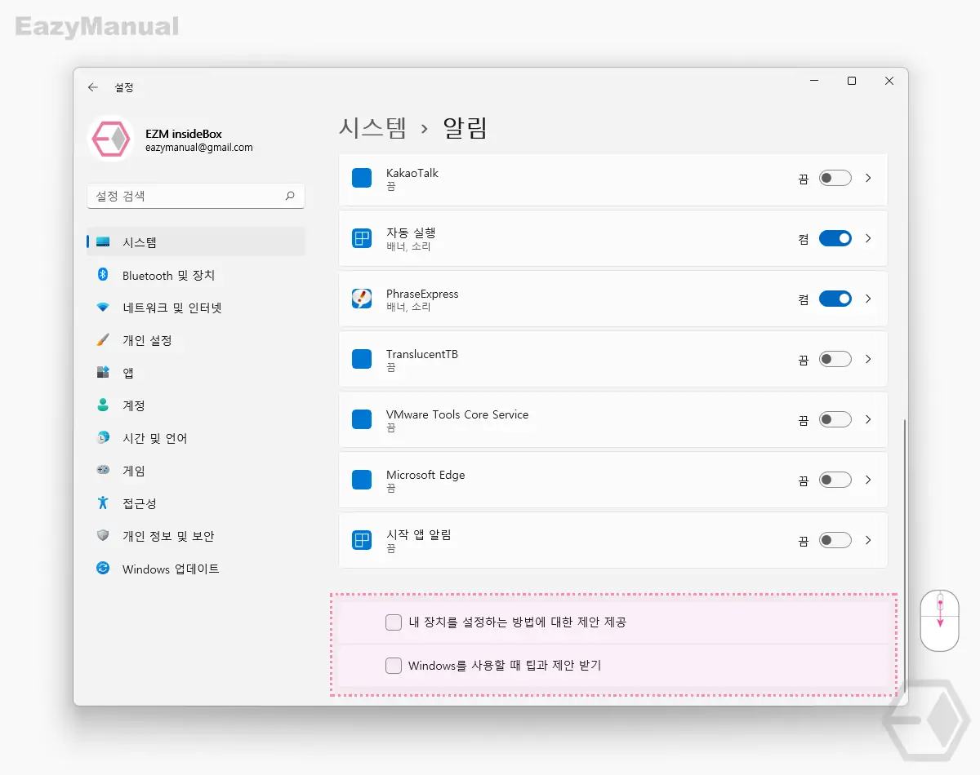
Task: Check 내 장치를 설정하는 방법에 대한 제안 제공
Action: pos(394,622)
